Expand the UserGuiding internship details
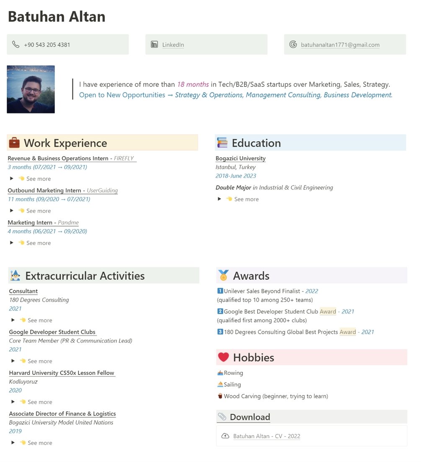This screenshot has width=421, height=462. click(x=12, y=211)
